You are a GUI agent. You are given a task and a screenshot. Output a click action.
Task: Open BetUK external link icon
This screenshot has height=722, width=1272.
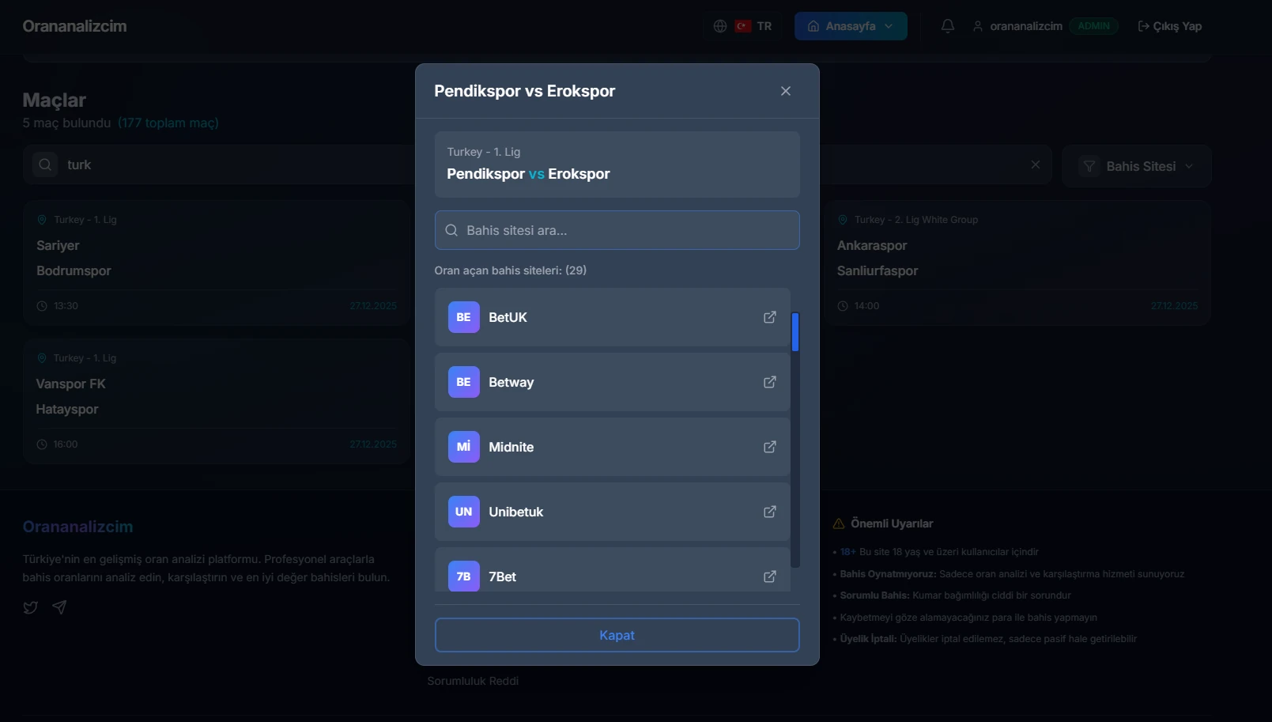click(769, 317)
